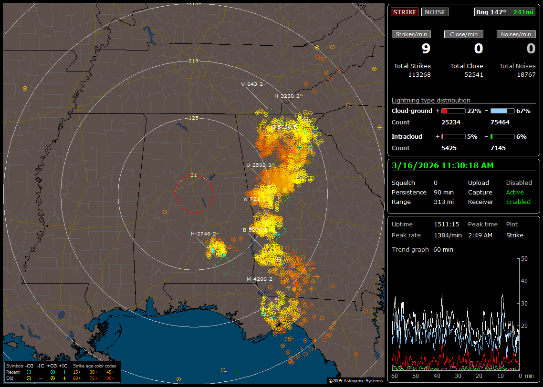Click the old positive CG legend symbol
Screen dimensions: 543x387
coord(52,378)
